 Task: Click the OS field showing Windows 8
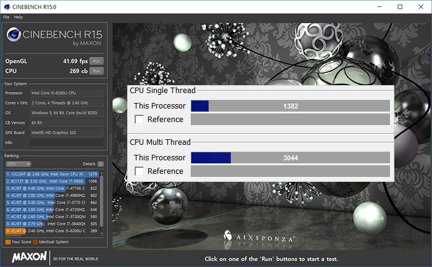(67, 113)
